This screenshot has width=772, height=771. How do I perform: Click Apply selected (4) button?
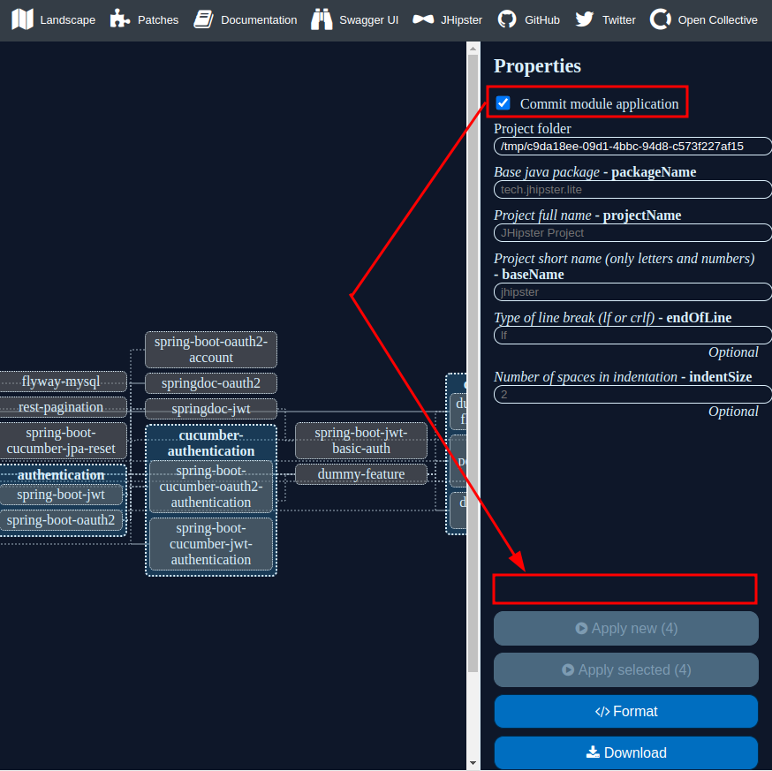click(x=625, y=669)
